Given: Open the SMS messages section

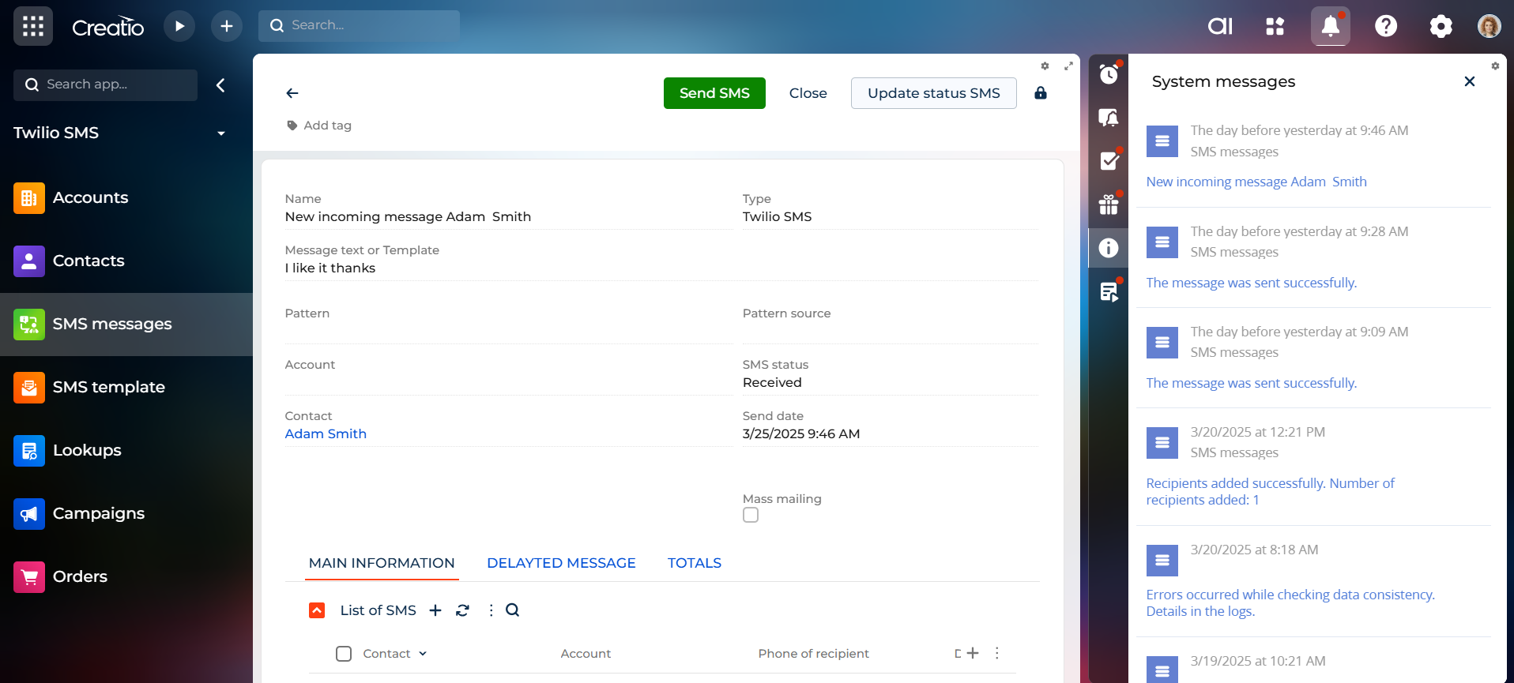Looking at the screenshot, I should click(x=126, y=324).
